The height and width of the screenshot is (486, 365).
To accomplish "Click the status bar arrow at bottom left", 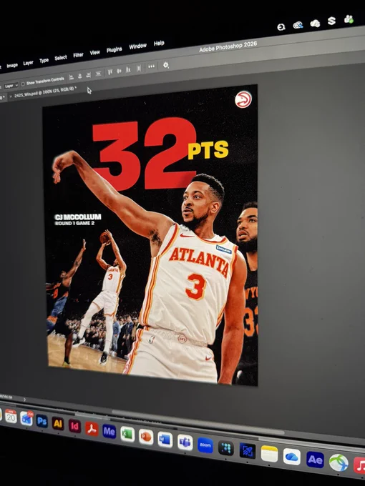I will pyautogui.click(x=25, y=400).
